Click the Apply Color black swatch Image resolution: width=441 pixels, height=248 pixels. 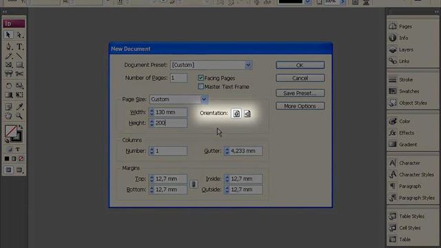coord(7,159)
